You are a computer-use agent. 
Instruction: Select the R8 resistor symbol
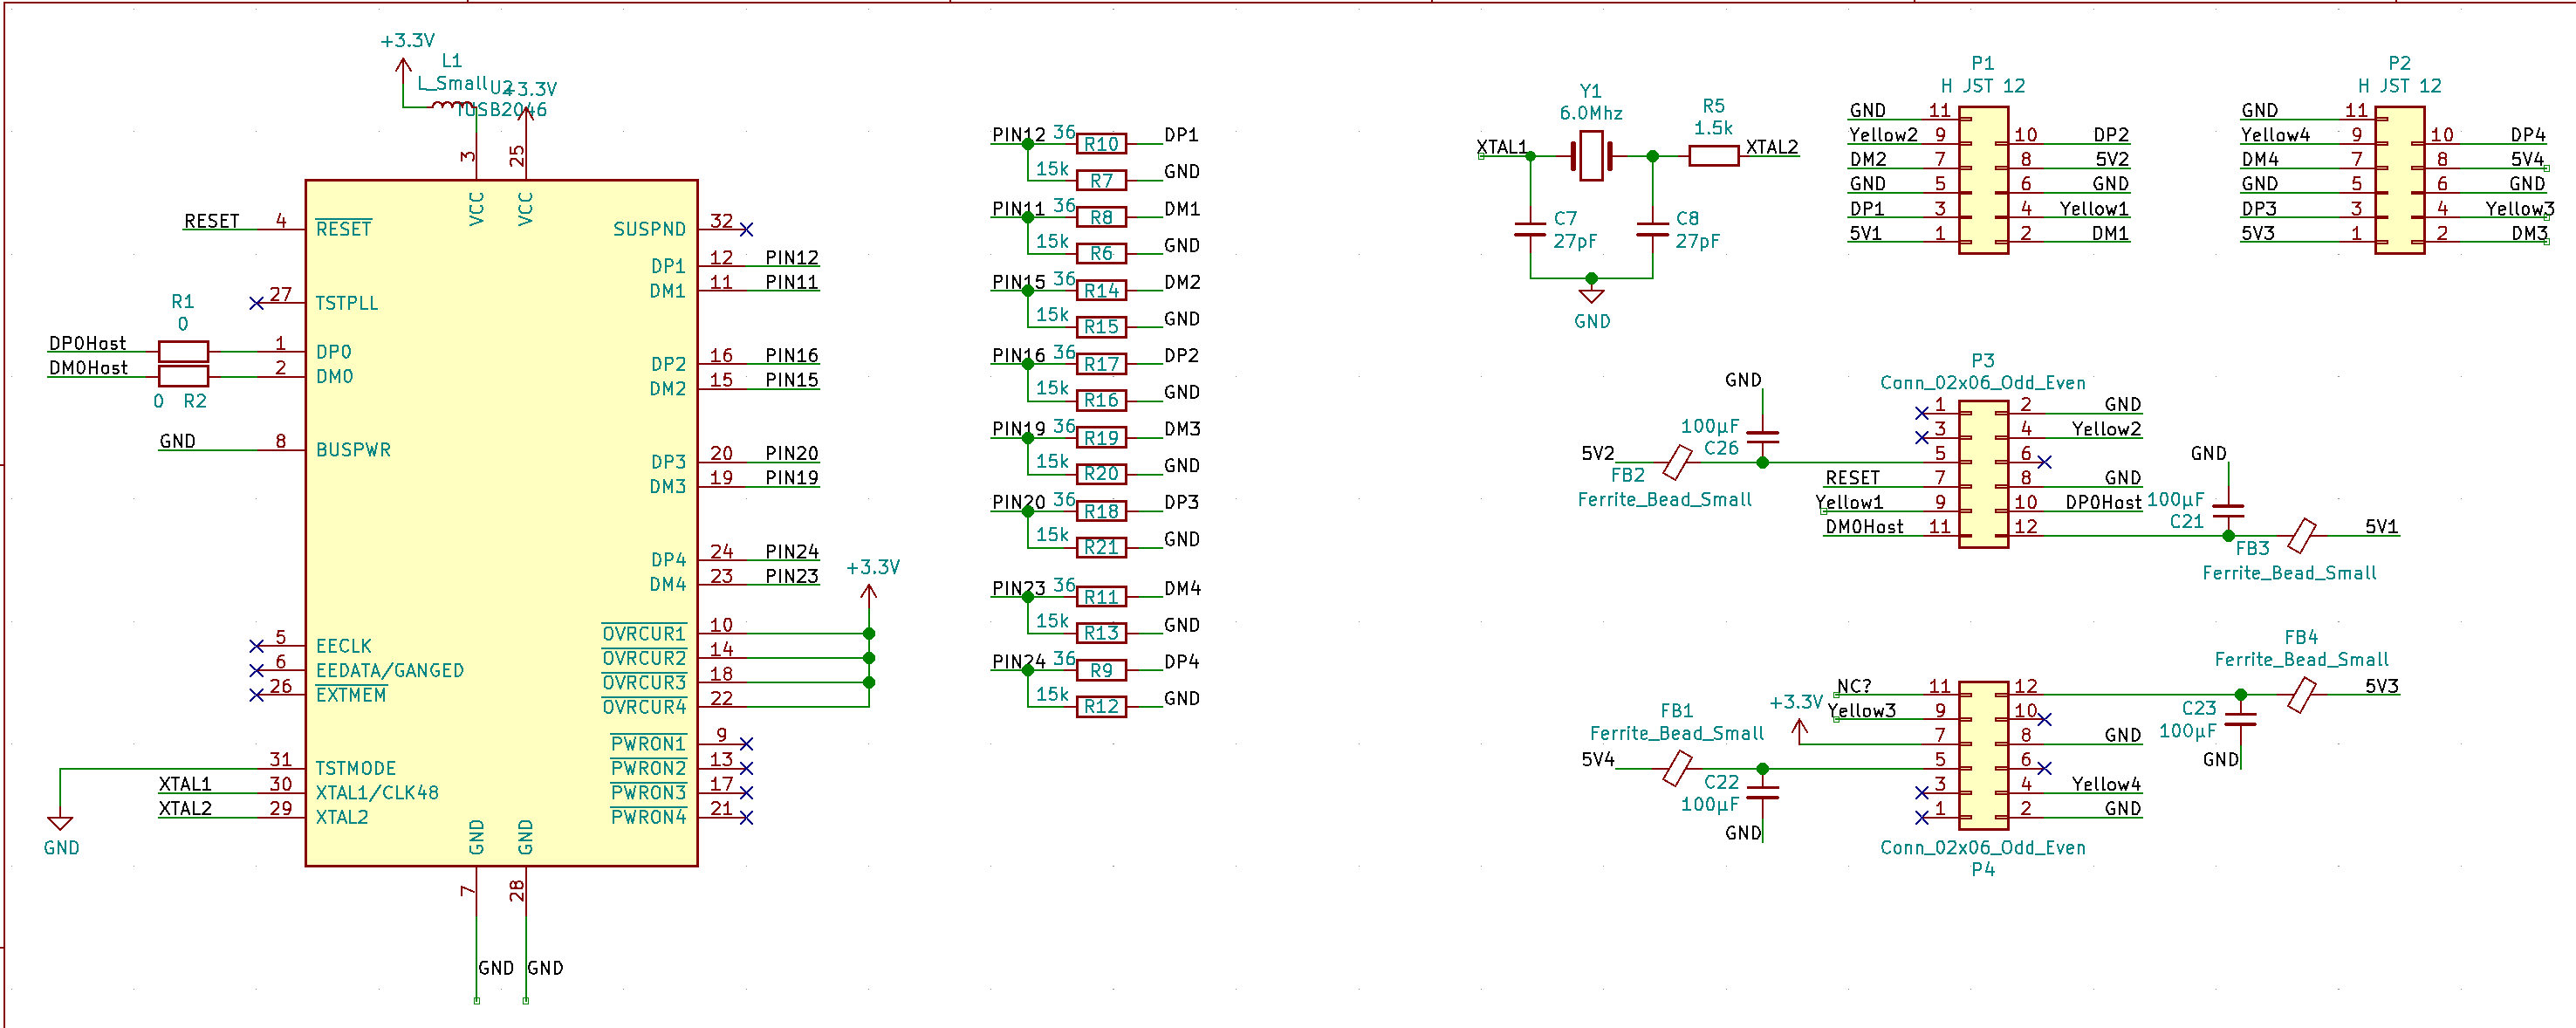1101,217
